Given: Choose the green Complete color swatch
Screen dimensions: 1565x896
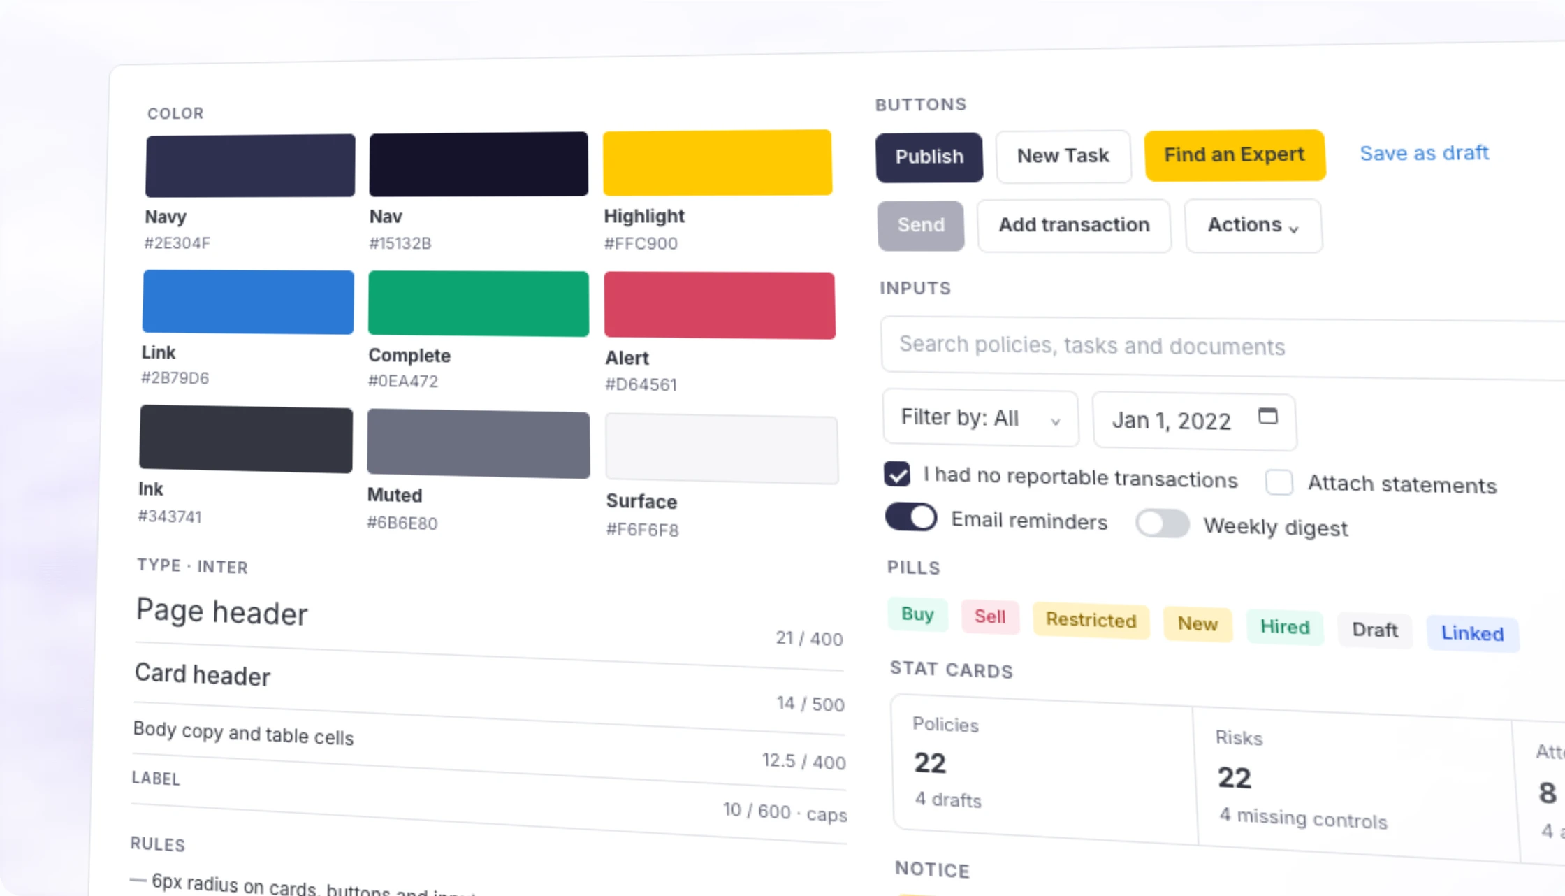Looking at the screenshot, I should coord(479,303).
